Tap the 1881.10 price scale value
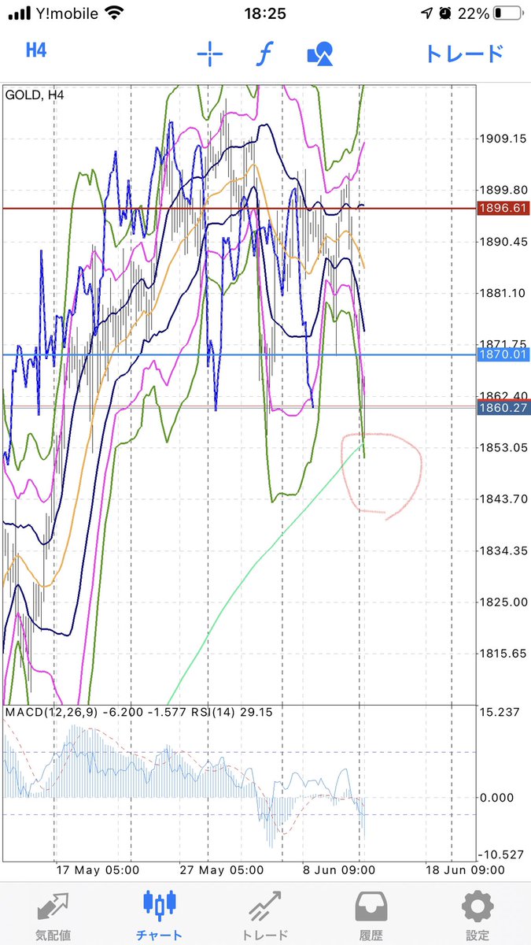 point(503,293)
